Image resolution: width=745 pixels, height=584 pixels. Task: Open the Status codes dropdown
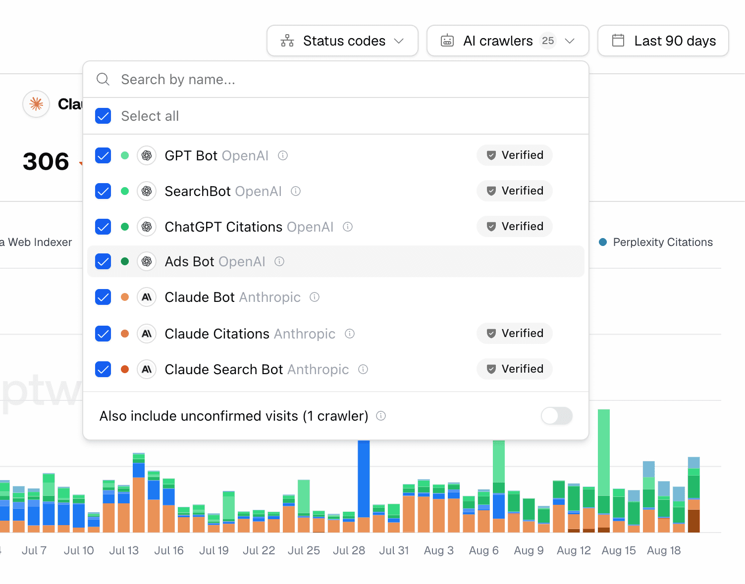pyautogui.click(x=342, y=41)
